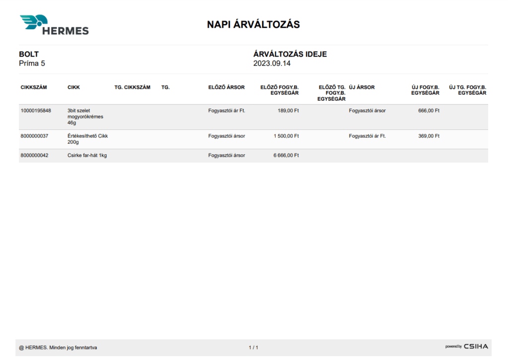
Task: Click the CIKKSZÁM column header
Action: tap(34, 87)
